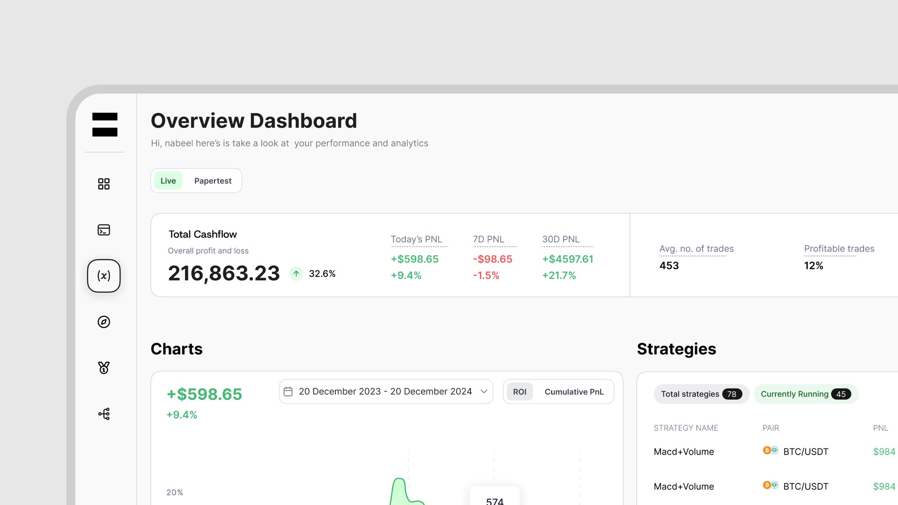Click +$4597.61 under 30D PNL
Viewport: 898px width, 505px height.
point(568,259)
